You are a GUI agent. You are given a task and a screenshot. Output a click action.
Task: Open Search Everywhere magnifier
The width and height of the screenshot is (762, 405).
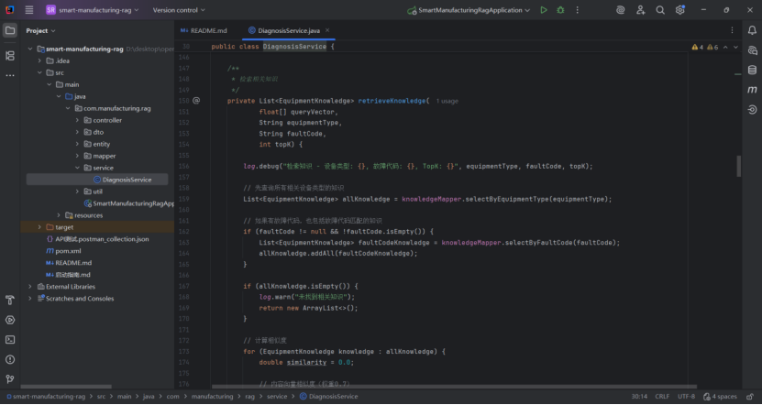[x=660, y=10]
